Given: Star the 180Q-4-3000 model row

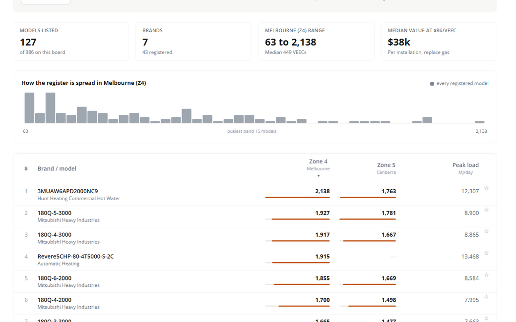Looking at the screenshot, I should tap(486, 231).
